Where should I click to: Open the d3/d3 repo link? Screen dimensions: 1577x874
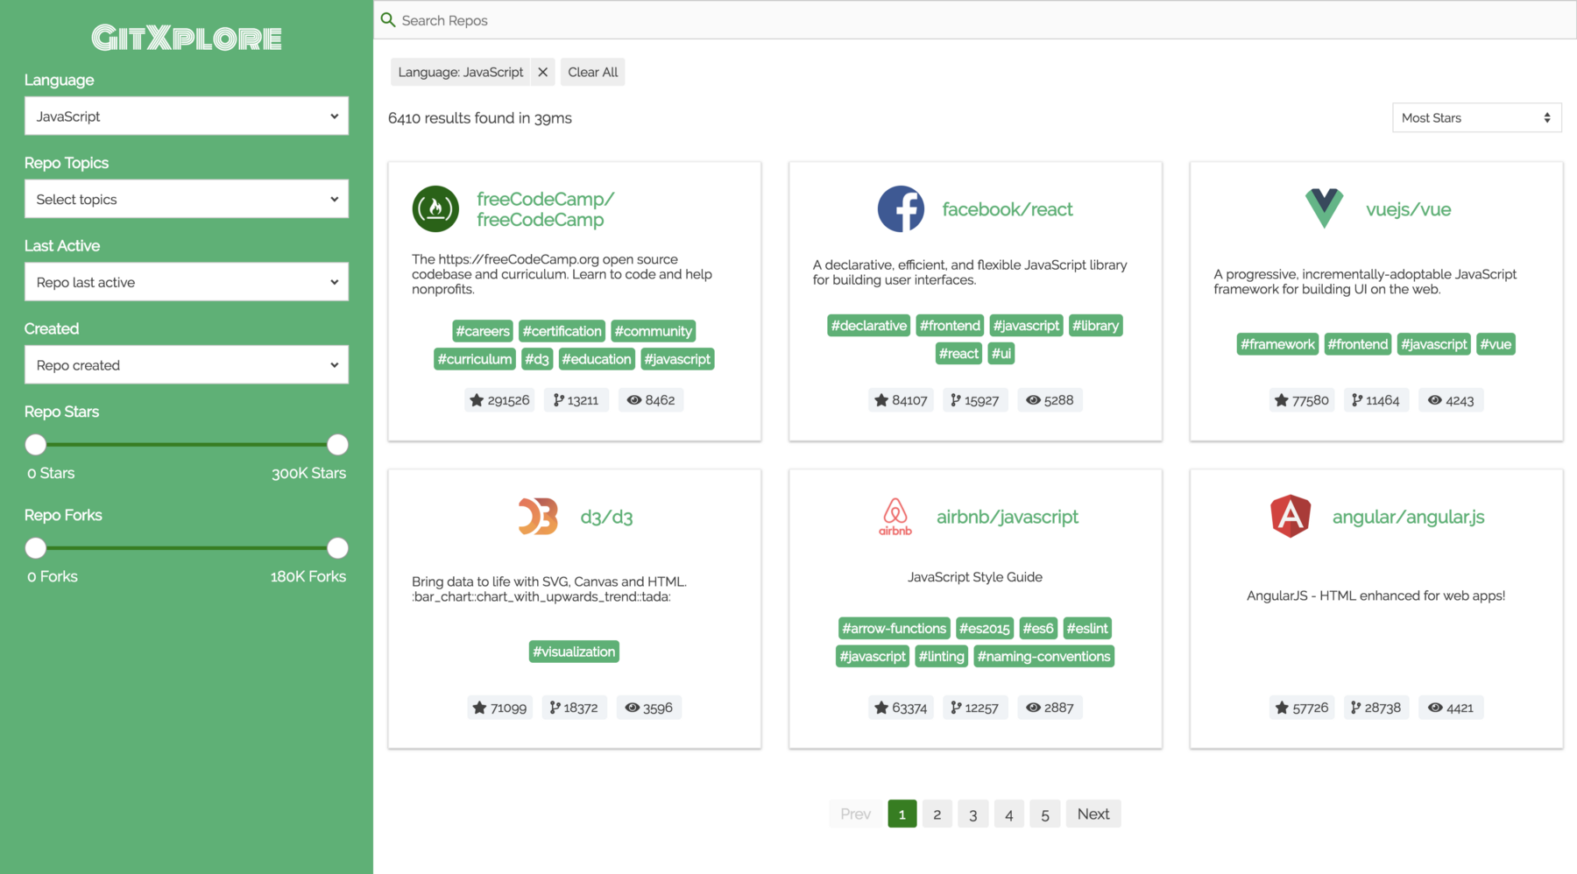[606, 517]
